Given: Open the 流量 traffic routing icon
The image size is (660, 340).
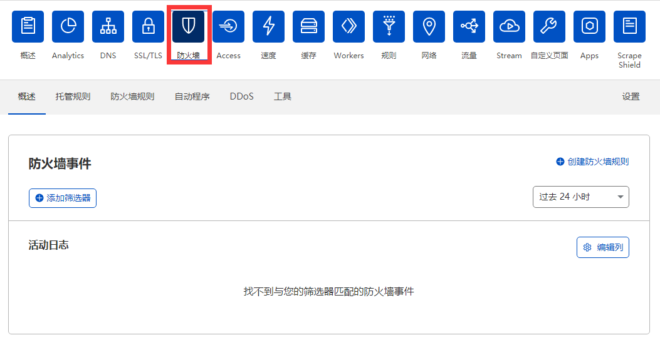Looking at the screenshot, I should click(469, 26).
